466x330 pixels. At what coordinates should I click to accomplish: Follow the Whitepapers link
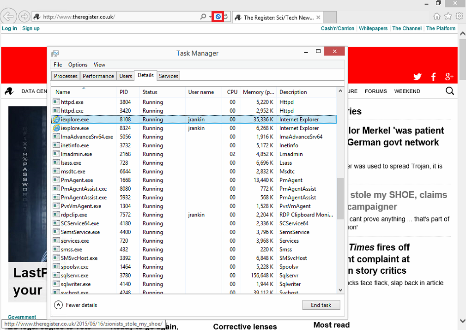tap(373, 28)
